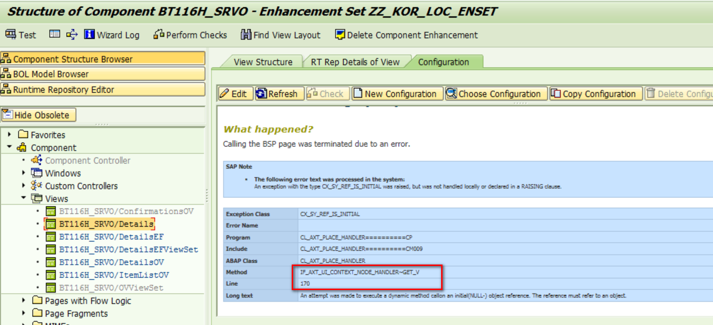This screenshot has width=713, height=325.
Task: Click the SAP Note heading
Action: (x=239, y=167)
